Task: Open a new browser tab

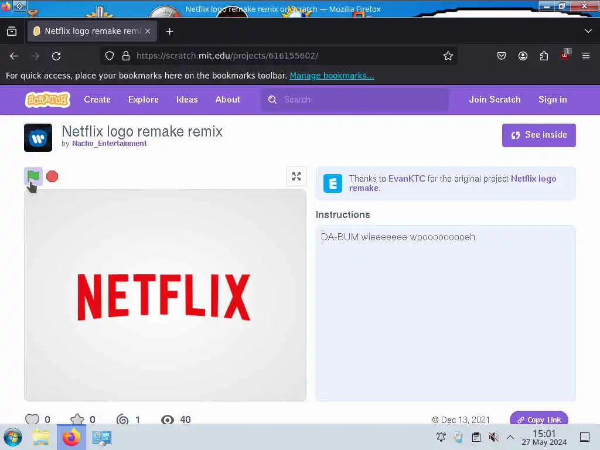Action: pyautogui.click(x=169, y=32)
